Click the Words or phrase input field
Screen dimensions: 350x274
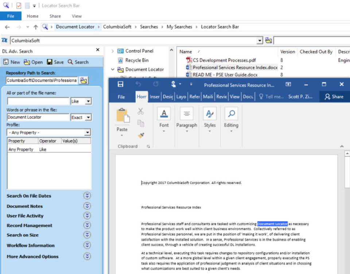click(x=38, y=117)
